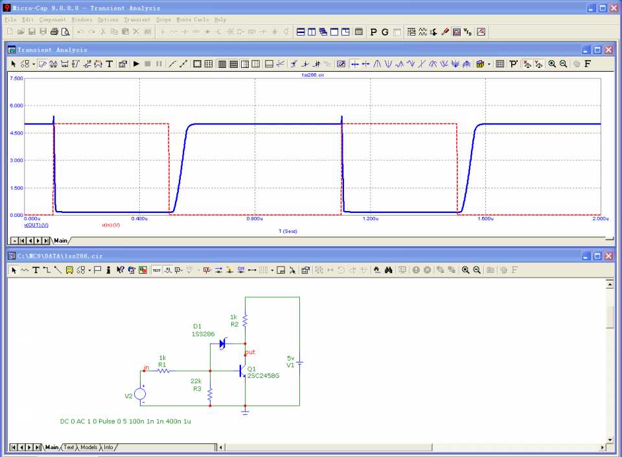Select the Text mode 'T' in analysis toolbar
622x457 pixels.
[109, 64]
